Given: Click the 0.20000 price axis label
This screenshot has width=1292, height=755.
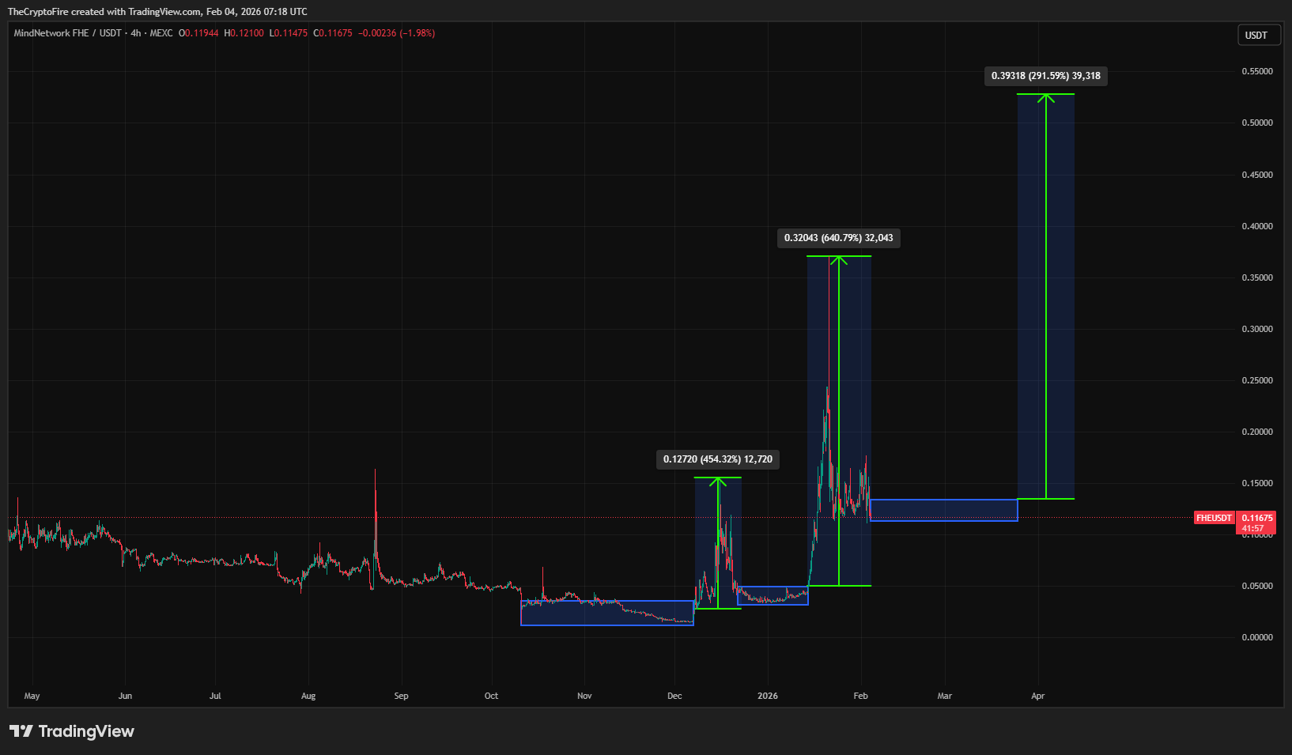Looking at the screenshot, I should tap(1257, 432).
